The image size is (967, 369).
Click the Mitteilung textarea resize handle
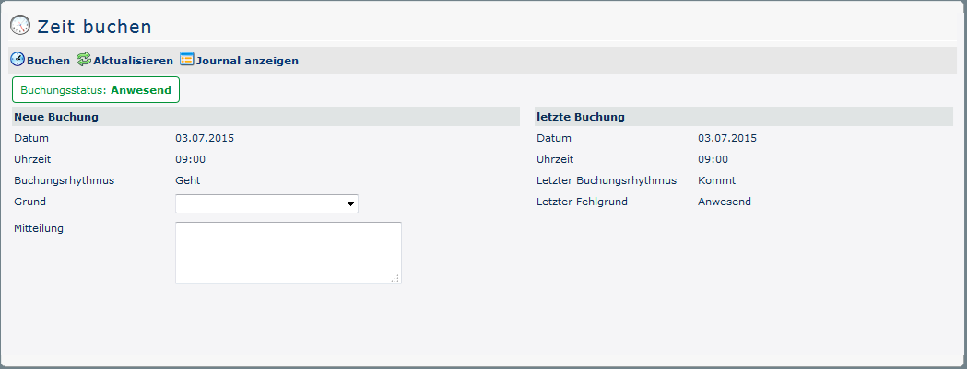(x=395, y=278)
